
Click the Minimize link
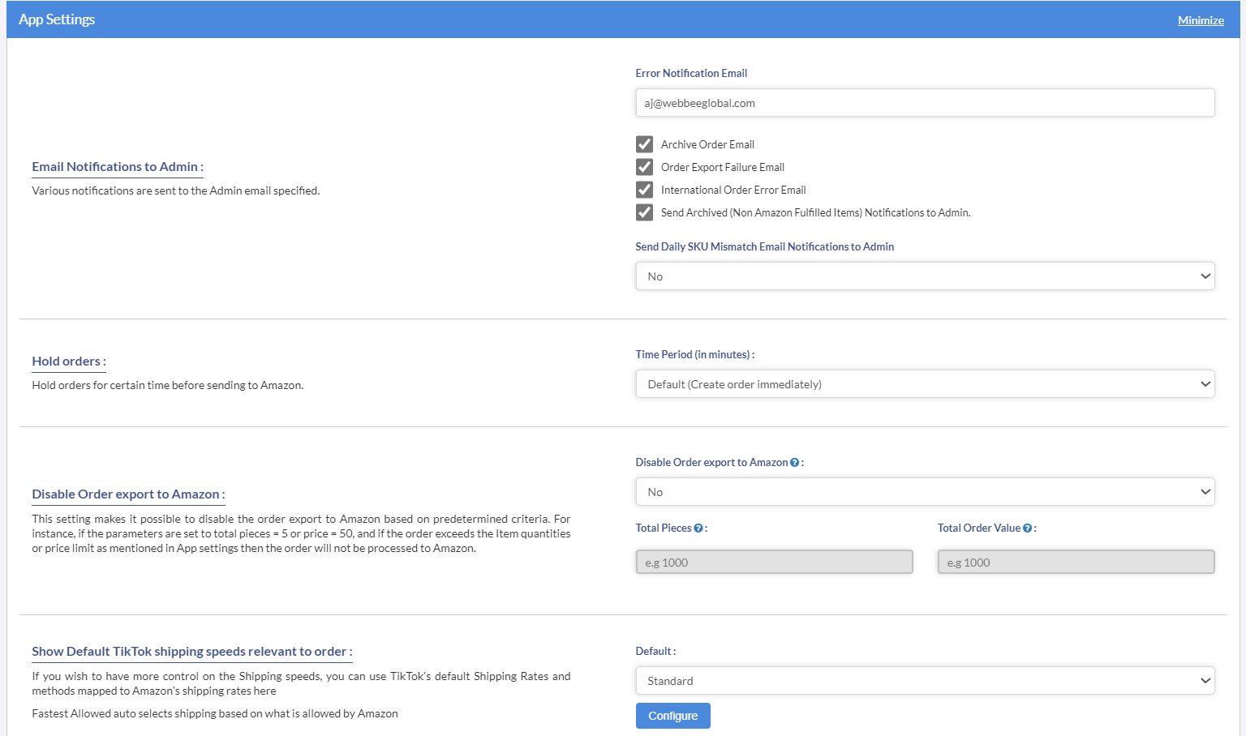click(1201, 20)
